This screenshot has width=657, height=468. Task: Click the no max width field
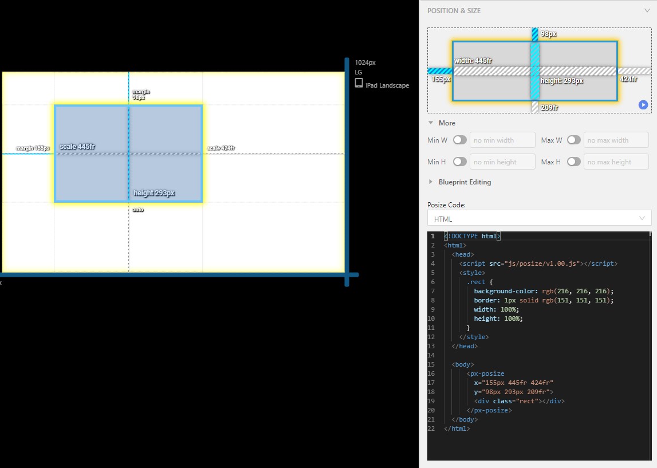click(616, 140)
